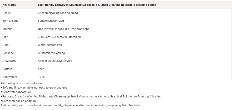The image size is (232, 110).
Task: Click the "pearl" pattern value
Action: click(x=41, y=69)
